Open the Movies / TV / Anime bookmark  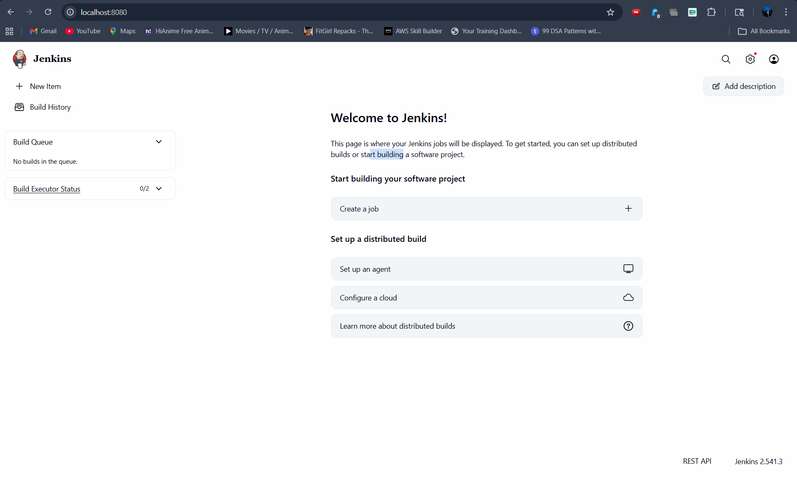[x=259, y=31]
